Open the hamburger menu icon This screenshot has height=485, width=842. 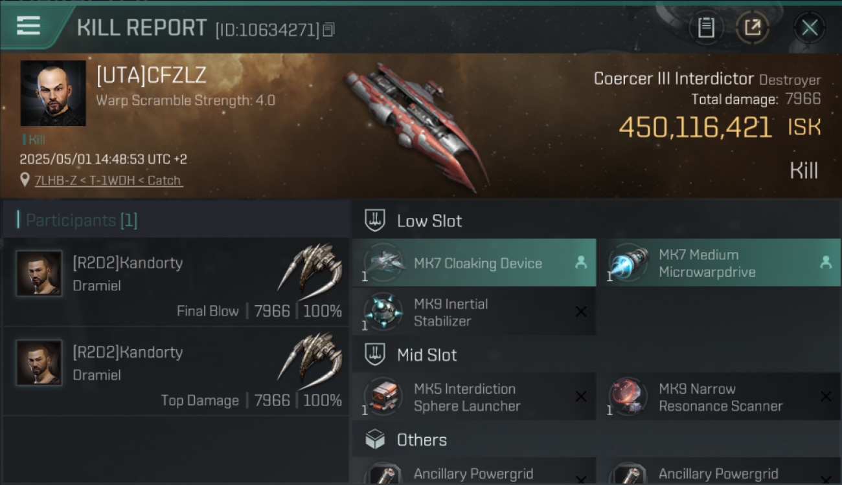point(28,26)
